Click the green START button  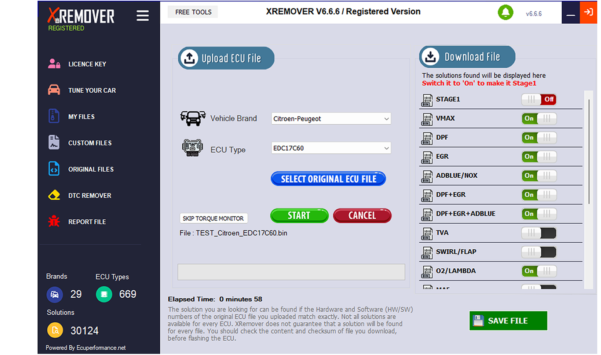[299, 216]
